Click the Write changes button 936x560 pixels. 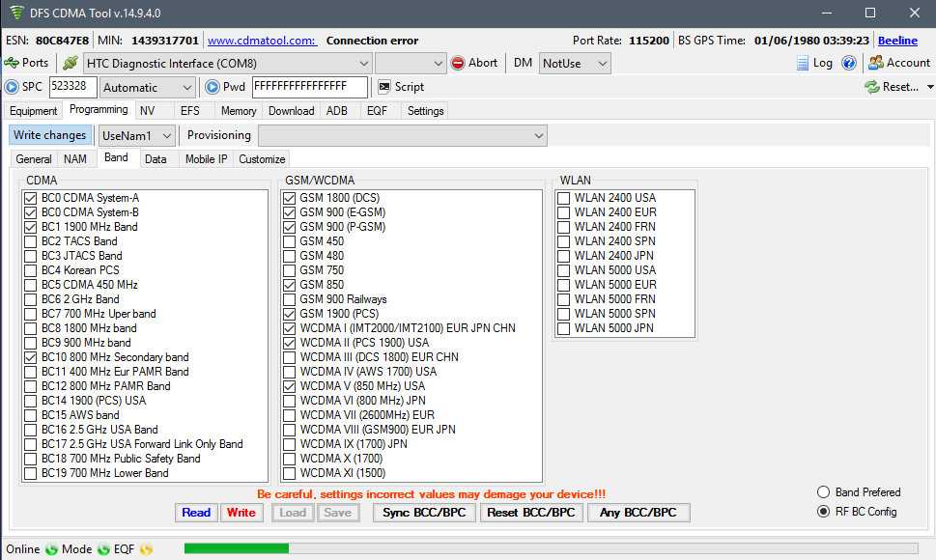click(x=50, y=135)
